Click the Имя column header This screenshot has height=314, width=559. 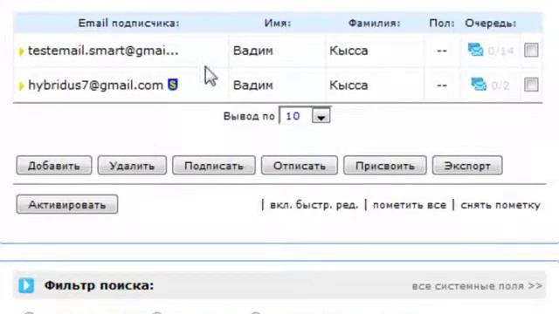coord(278,24)
